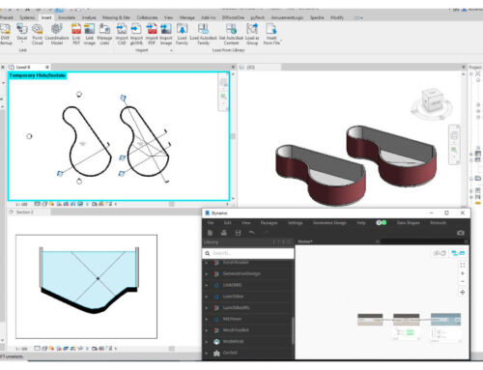Open the Generative Design menu in Dynamo
Image resolution: width=483 pixels, height=370 pixels.
329,222
